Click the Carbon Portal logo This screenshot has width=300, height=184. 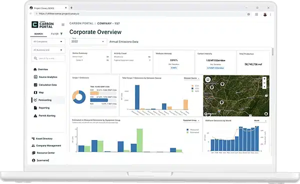click(42, 25)
